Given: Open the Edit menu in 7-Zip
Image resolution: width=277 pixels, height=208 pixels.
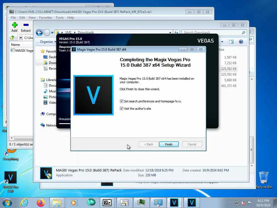Looking at the screenshot, I should pos(22,18).
